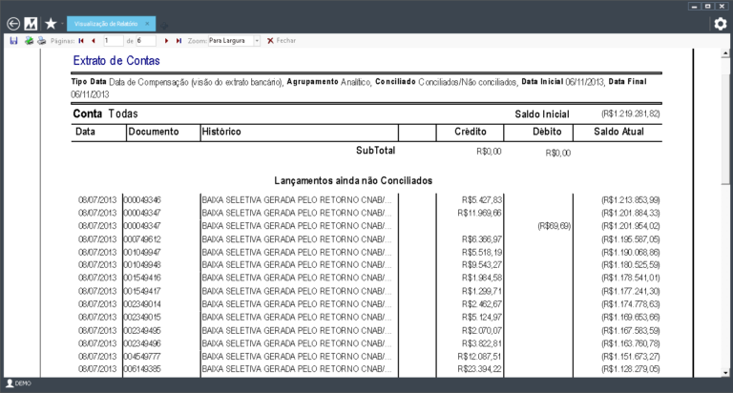Click the back arrow navigation icon

[12, 23]
